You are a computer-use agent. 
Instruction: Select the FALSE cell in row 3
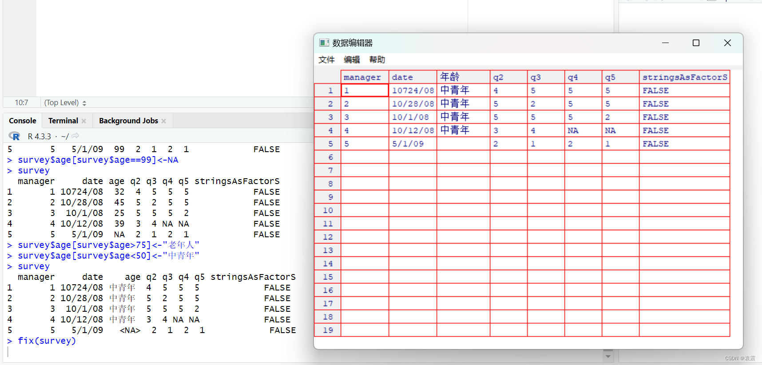(684, 117)
